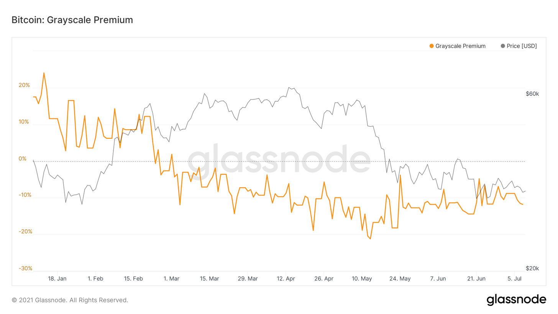
Task: Select the 10. May date label
Action: click(362, 278)
